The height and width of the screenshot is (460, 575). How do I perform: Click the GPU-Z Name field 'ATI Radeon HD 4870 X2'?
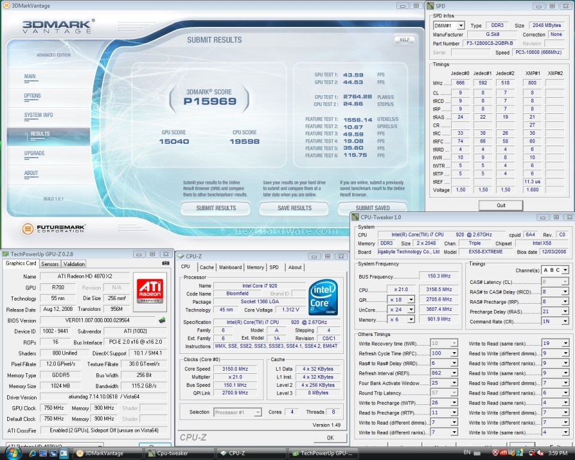coord(85,276)
